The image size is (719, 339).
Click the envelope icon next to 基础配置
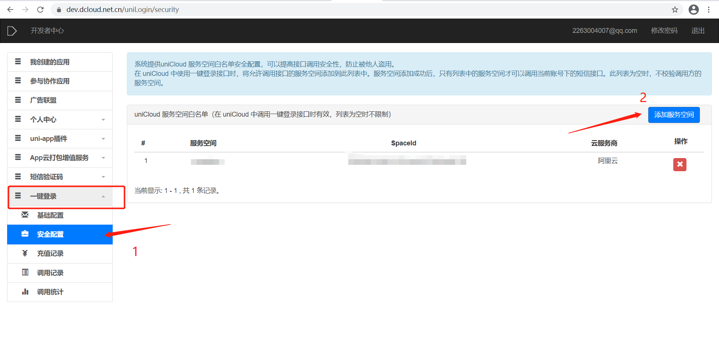(x=25, y=215)
